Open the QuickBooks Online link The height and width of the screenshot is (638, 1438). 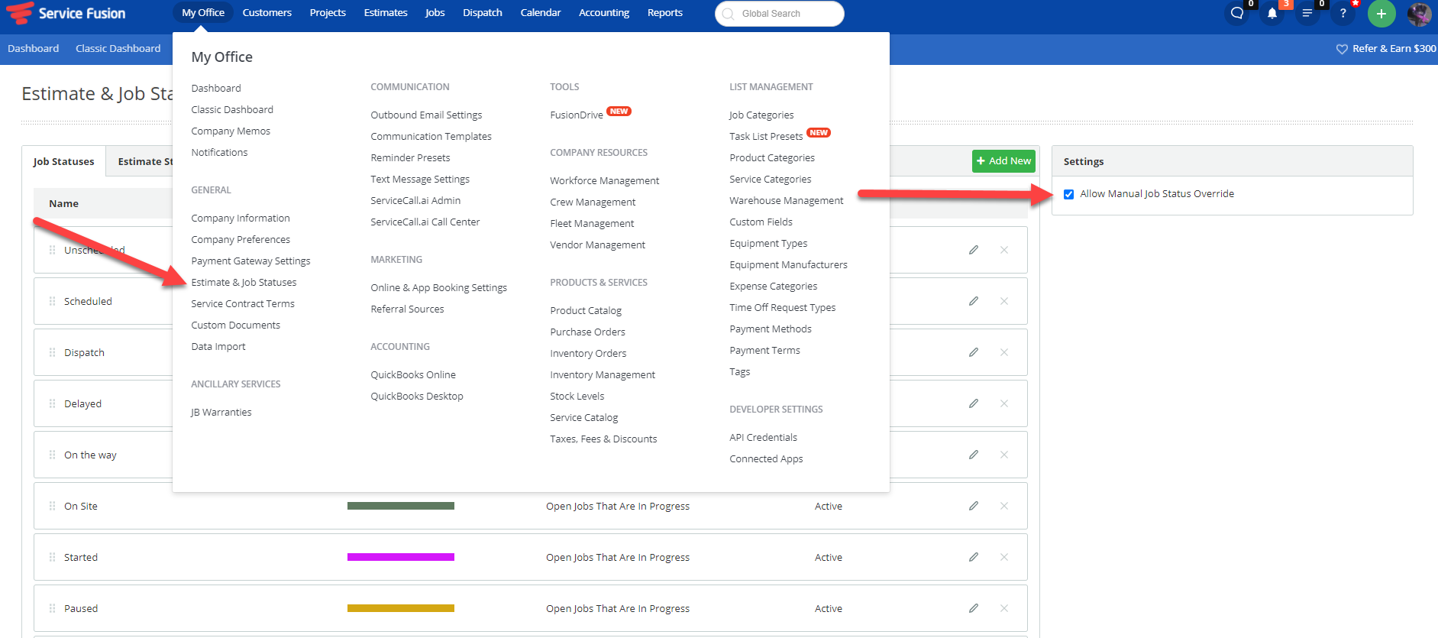pyautogui.click(x=413, y=374)
